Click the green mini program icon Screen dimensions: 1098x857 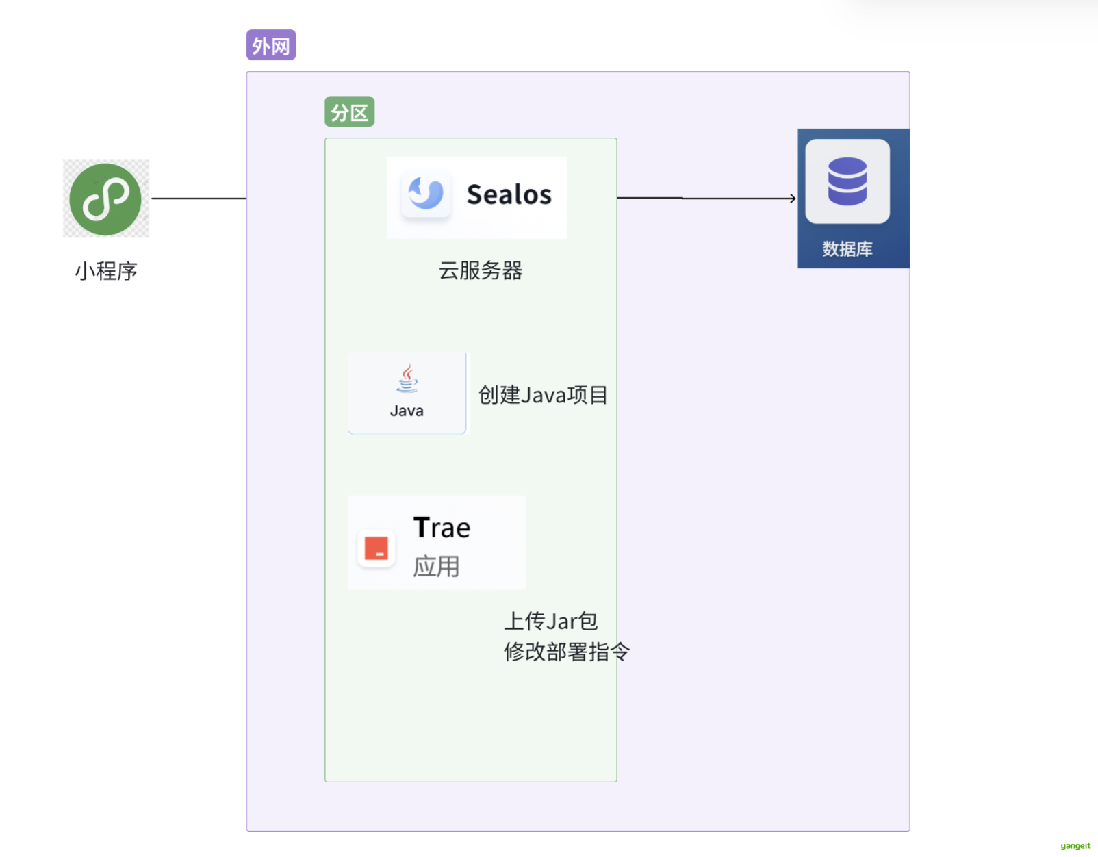point(105,199)
